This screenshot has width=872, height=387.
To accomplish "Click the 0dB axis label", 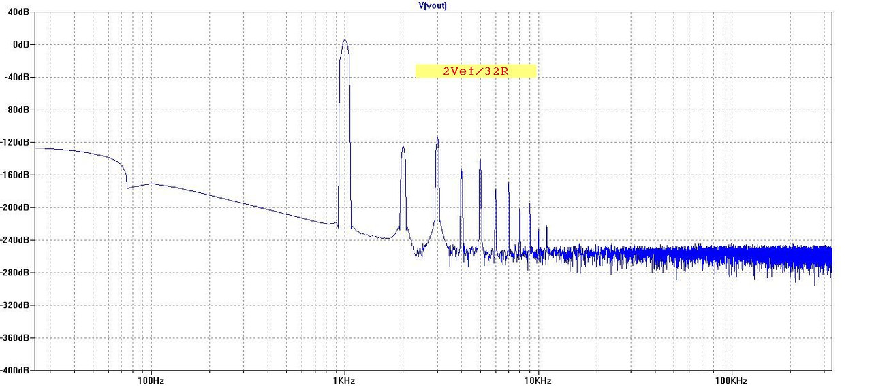I will click(x=20, y=44).
